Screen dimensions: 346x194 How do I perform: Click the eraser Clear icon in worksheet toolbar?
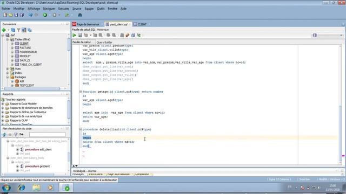point(128,35)
